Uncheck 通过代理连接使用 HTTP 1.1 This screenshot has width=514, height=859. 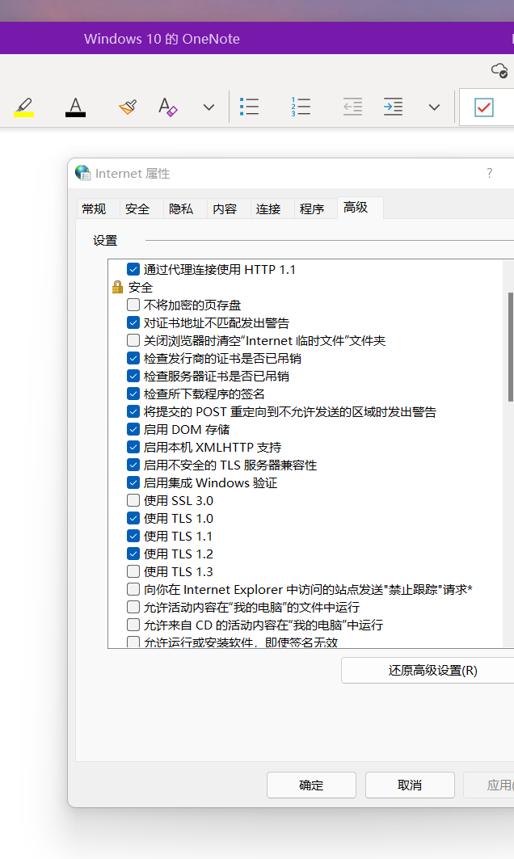(x=133, y=269)
